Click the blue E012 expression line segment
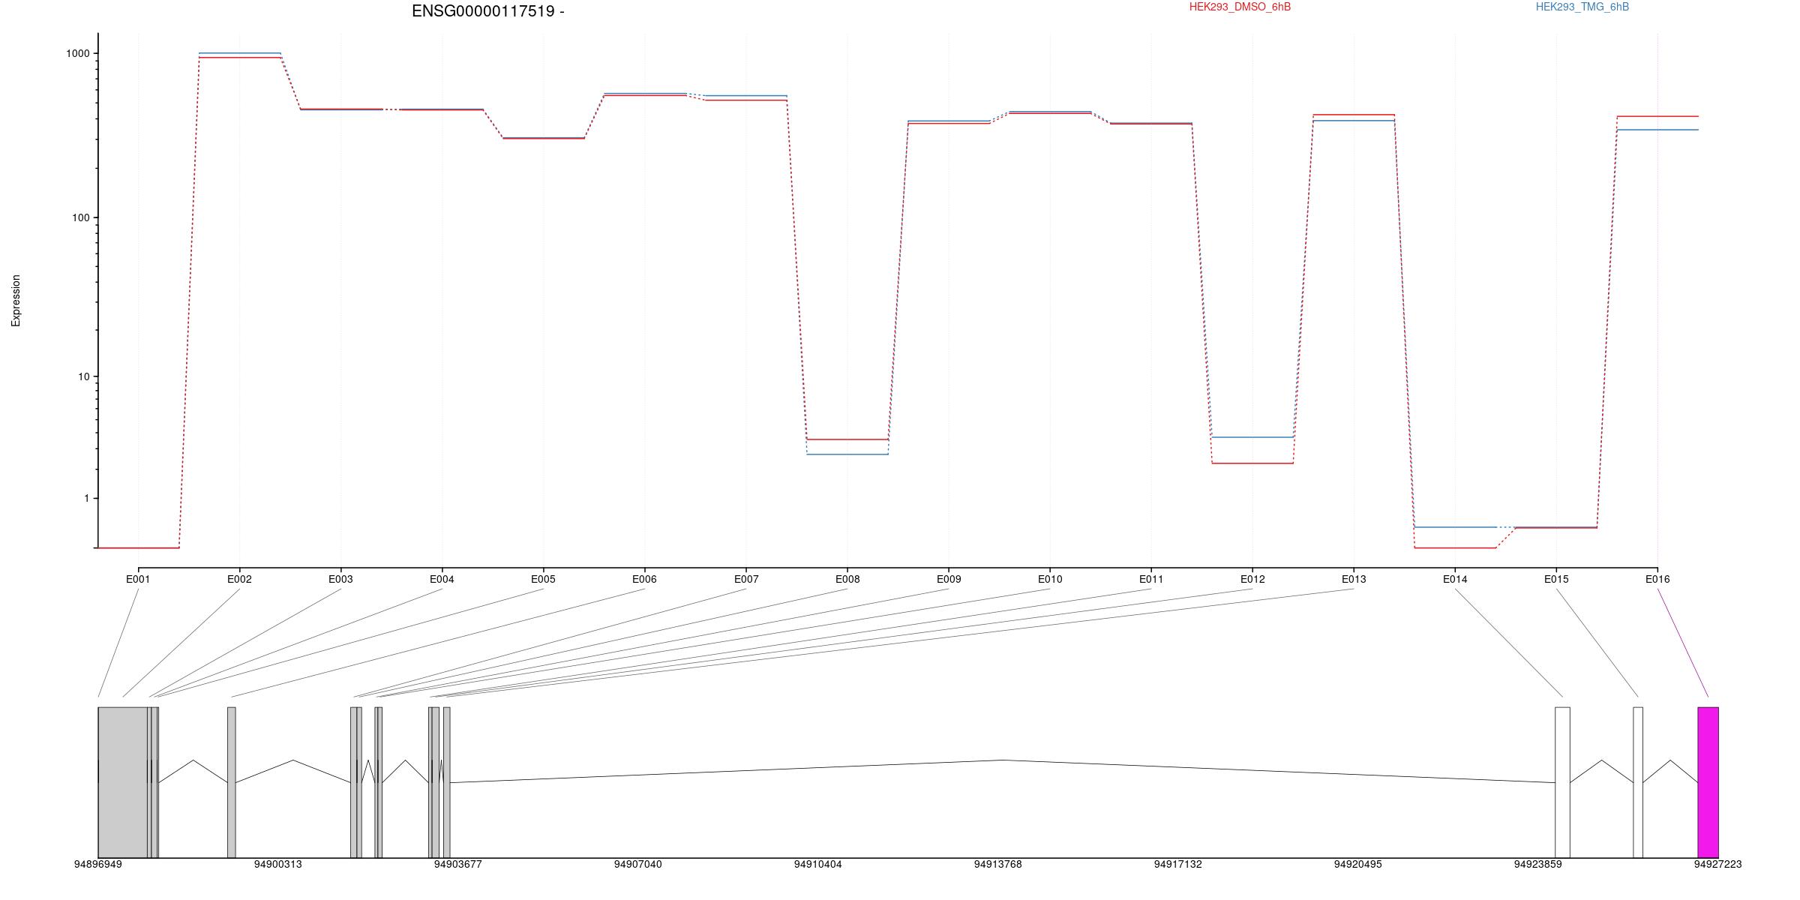 point(1252,437)
